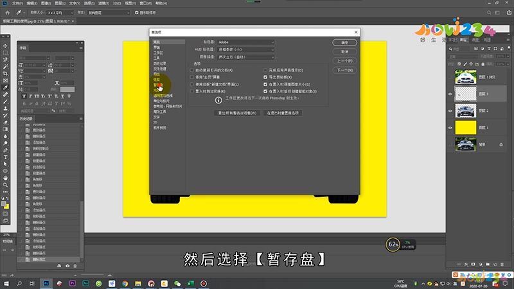
Task: Select the Zoom tool in the toolbox
Action: tap(5, 185)
